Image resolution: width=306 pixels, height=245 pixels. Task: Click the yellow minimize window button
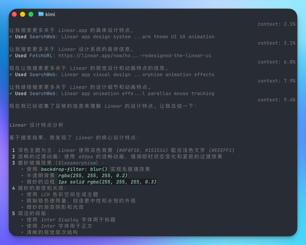(x=23, y=14)
